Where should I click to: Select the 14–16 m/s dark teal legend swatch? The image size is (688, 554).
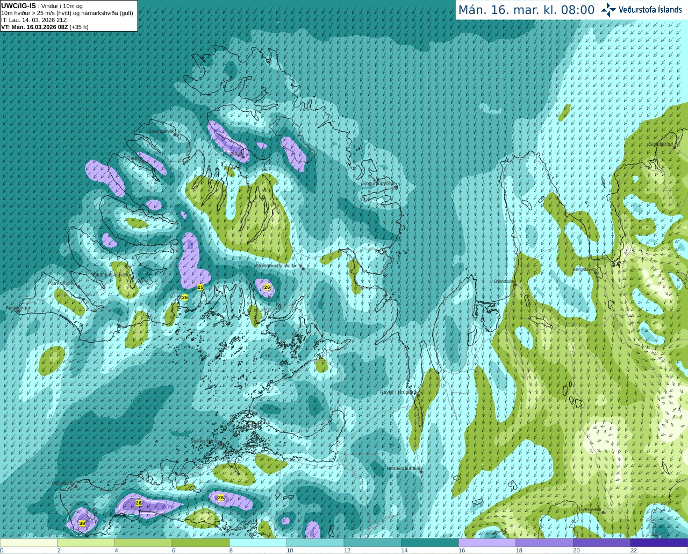pyautogui.click(x=430, y=543)
